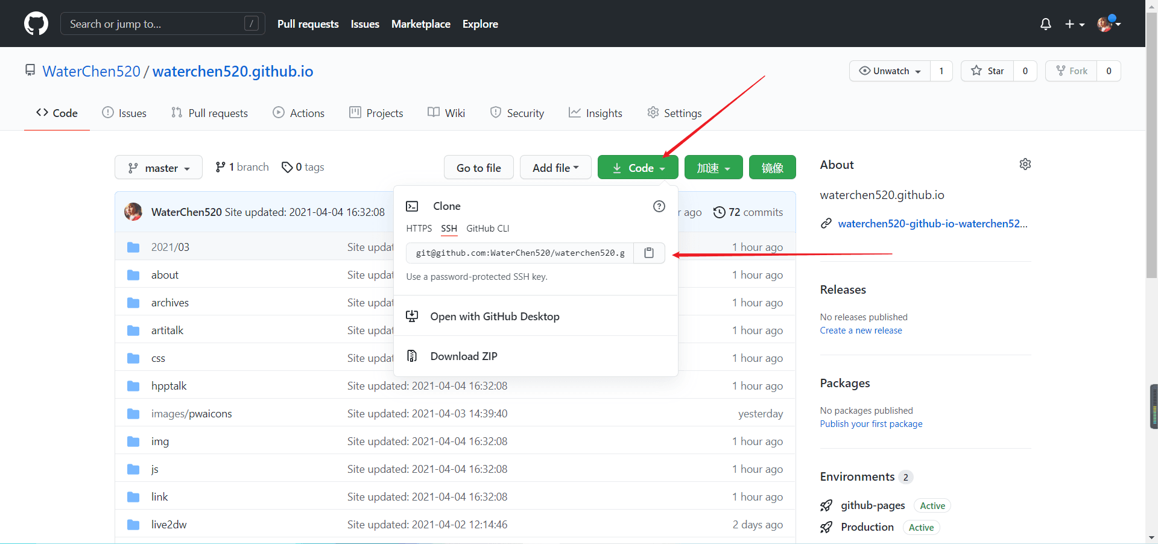Open the images/pwaicons folder
The image size is (1158, 544).
coord(191,414)
